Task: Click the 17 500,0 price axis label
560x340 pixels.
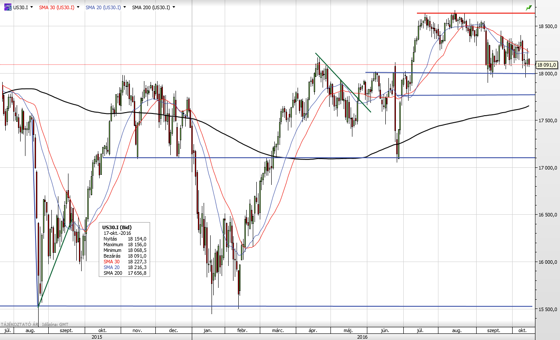Action: click(548, 120)
